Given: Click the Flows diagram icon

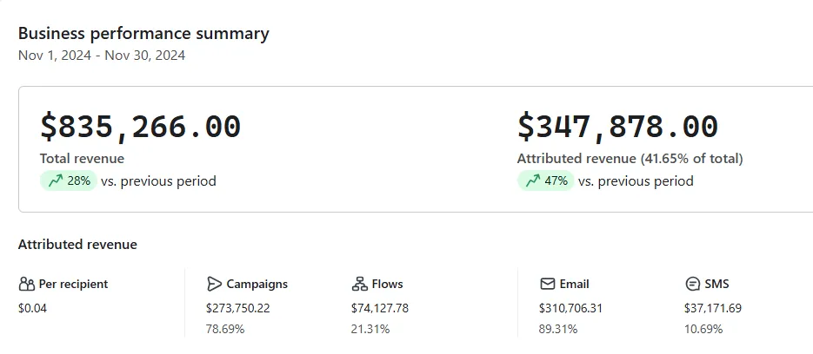Looking at the screenshot, I should (359, 284).
